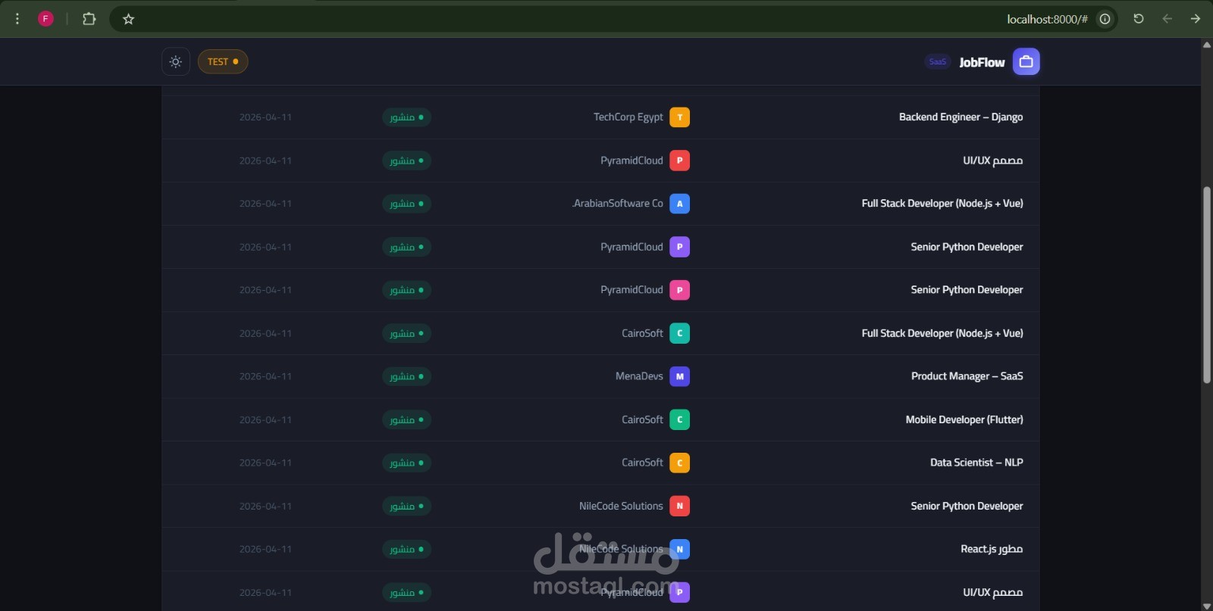The height and width of the screenshot is (611, 1213).
Task: Click the M avatar of MenaDevs
Action: pyautogui.click(x=680, y=376)
